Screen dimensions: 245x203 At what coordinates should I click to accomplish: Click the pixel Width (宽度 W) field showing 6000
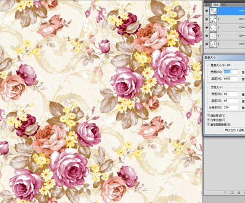click(x=231, y=72)
